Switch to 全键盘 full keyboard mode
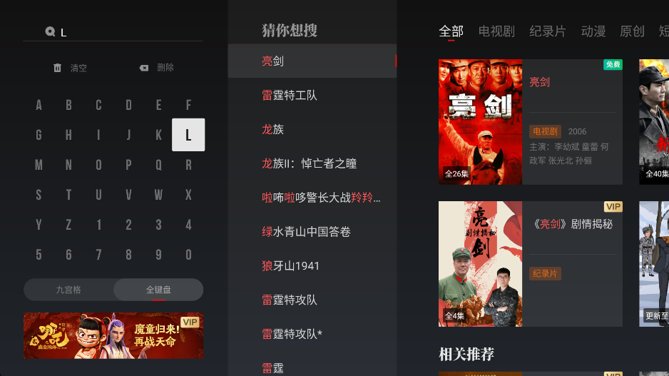 [158, 290]
